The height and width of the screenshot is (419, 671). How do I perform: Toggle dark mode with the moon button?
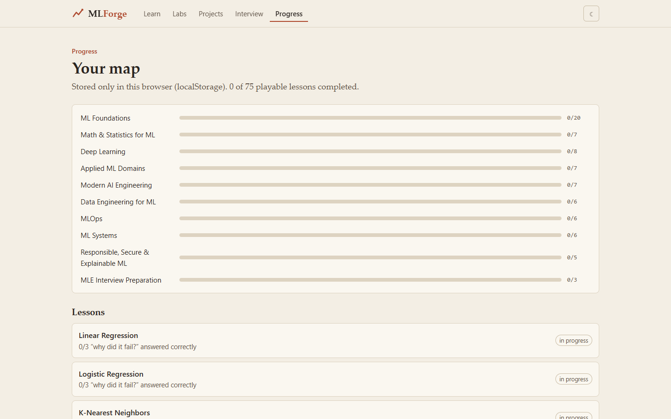(591, 14)
